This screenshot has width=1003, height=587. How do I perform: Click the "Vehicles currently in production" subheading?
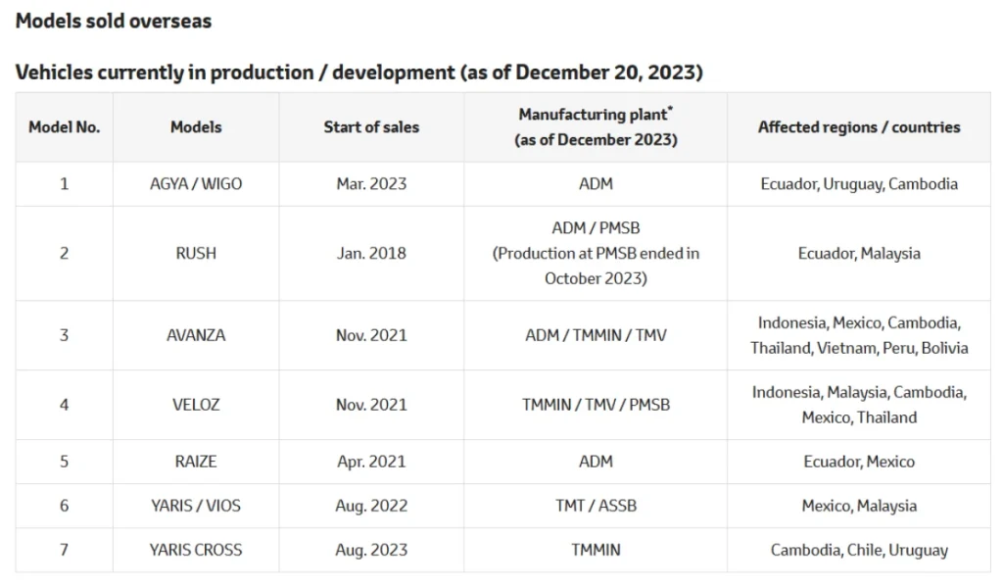[359, 73]
